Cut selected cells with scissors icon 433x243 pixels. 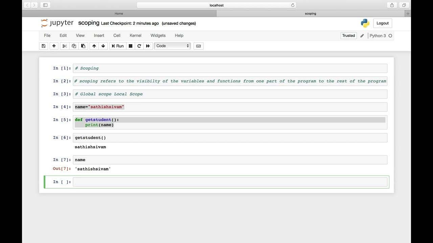65,46
